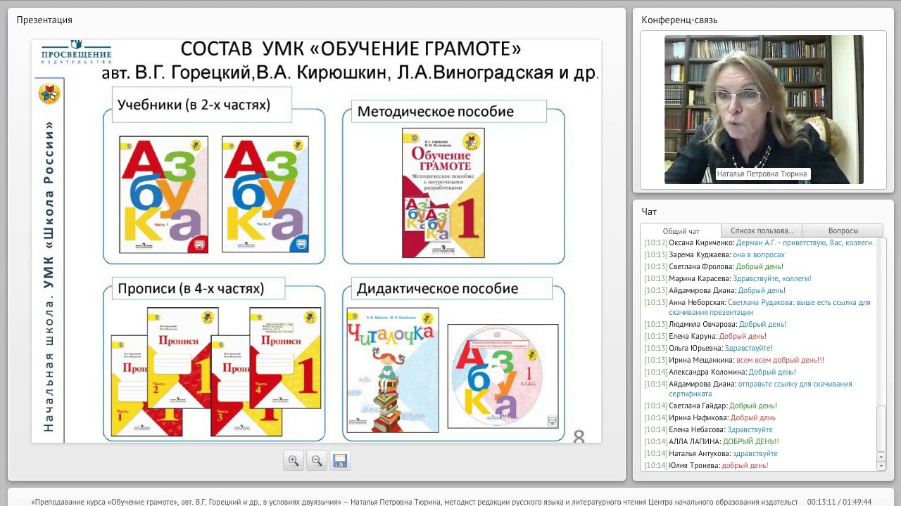Click the Азбука 1 класс CD image
Screen dimensions: 901x506
503,376
